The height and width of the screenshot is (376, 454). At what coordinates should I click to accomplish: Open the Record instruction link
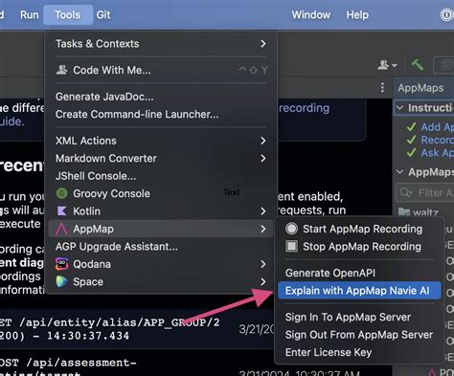point(437,140)
